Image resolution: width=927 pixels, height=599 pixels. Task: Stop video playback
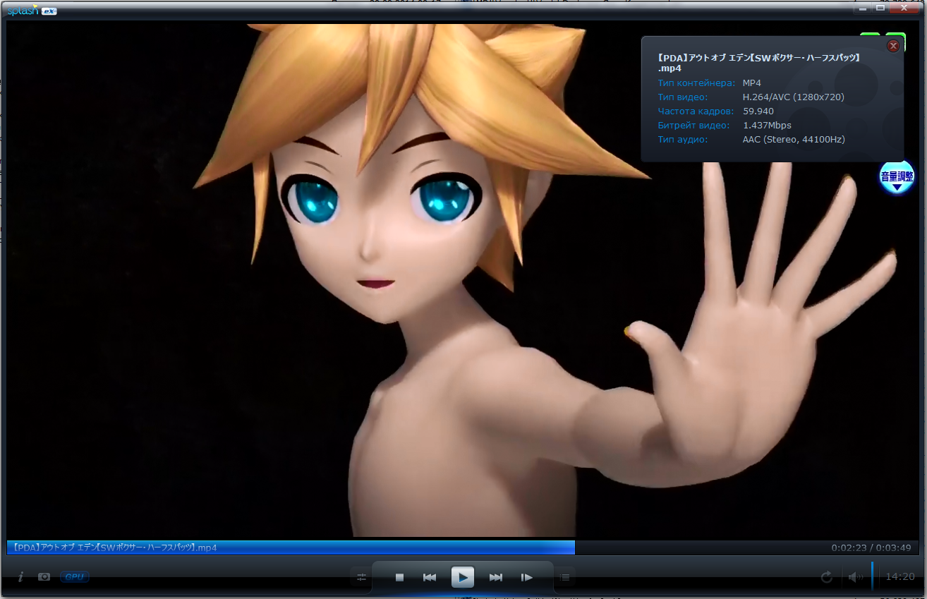tap(399, 577)
